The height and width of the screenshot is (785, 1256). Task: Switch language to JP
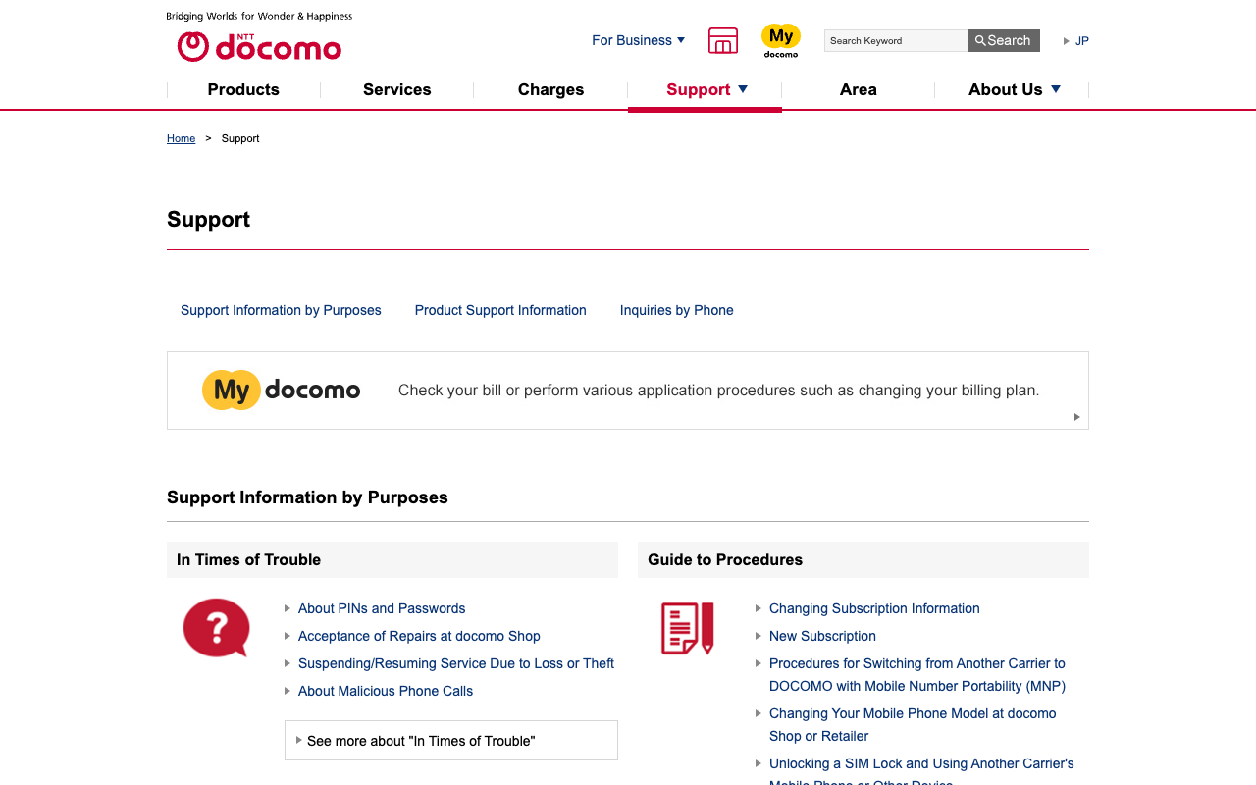[1081, 41]
